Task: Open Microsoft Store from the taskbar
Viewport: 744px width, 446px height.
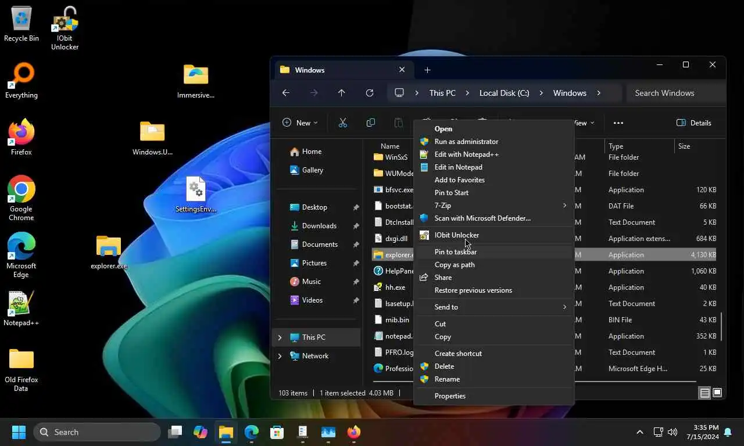Action: (277, 432)
